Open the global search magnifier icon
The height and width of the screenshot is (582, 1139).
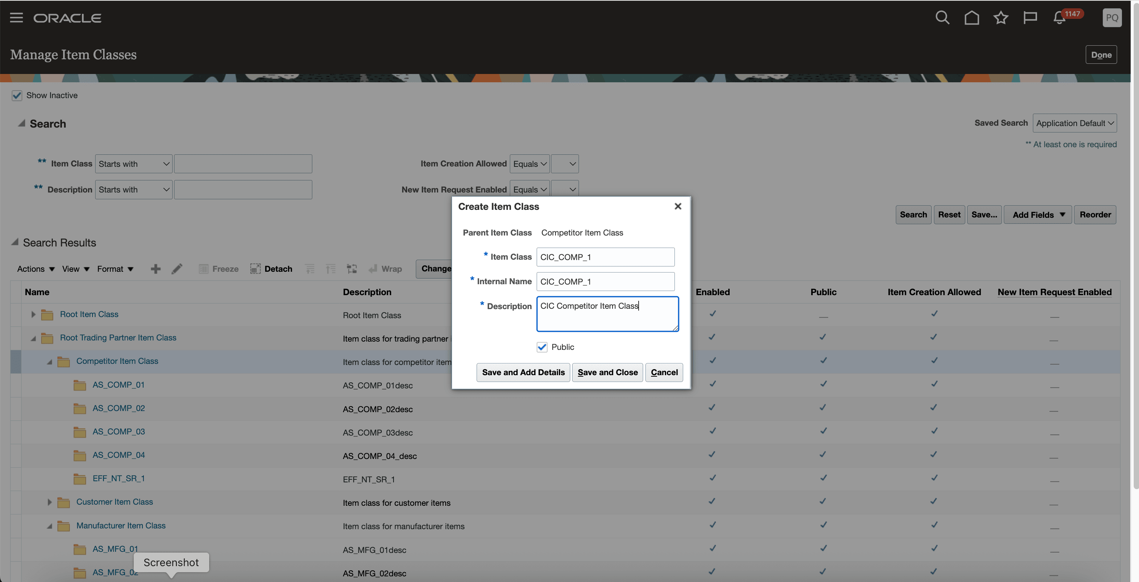pos(942,18)
